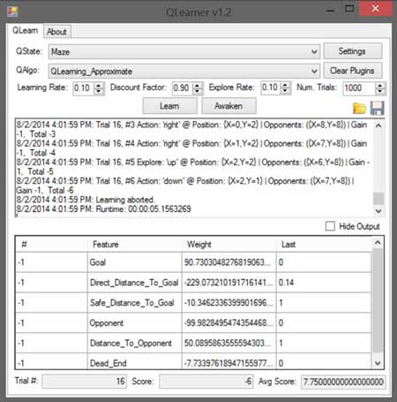The width and height of the screenshot is (397, 402).
Task: Click the Awaken button
Action: coord(228,106)
